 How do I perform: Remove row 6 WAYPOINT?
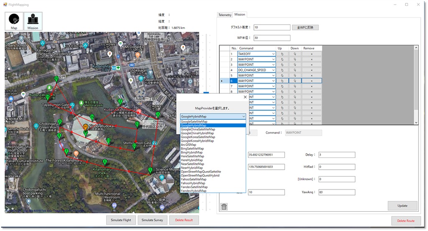point(311,81)
